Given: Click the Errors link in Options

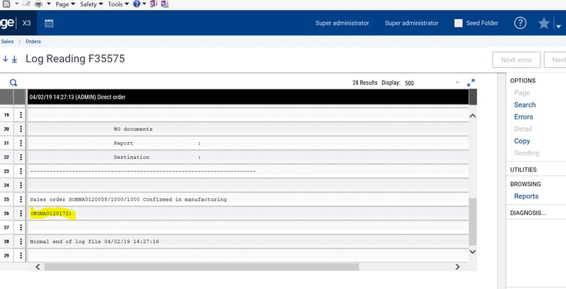Looking at the screenshot, I should [x=523, y=117].
